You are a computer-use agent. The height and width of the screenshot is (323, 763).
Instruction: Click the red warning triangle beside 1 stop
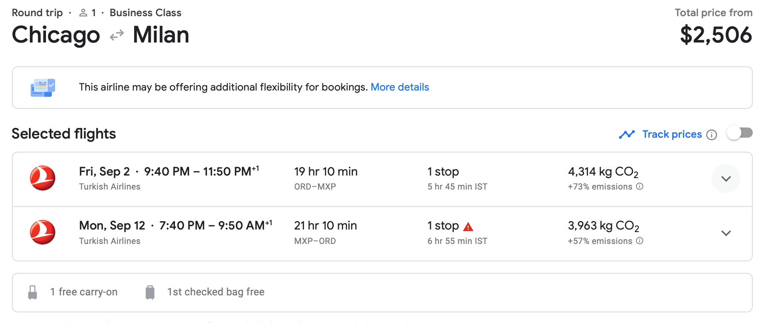[x=468, y=227]
